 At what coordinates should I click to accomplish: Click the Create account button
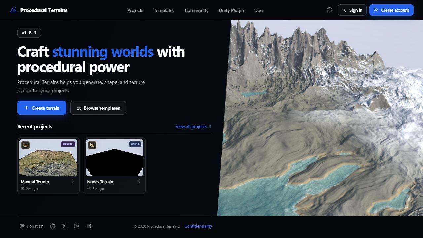pyautogui.click(x=392, y=10)
